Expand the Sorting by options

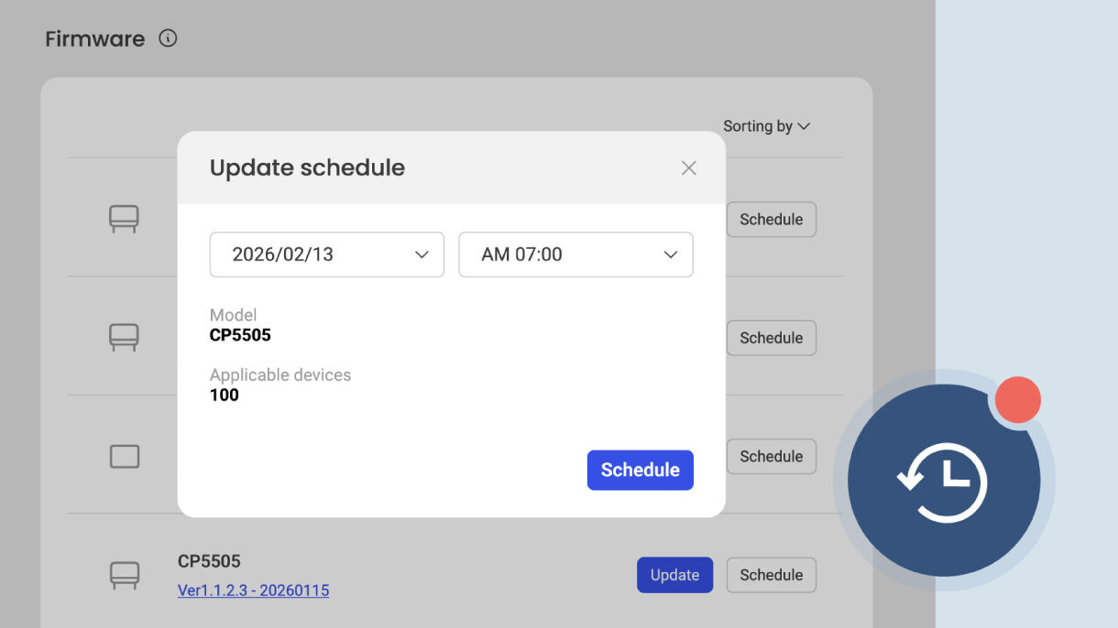[766, 126]
